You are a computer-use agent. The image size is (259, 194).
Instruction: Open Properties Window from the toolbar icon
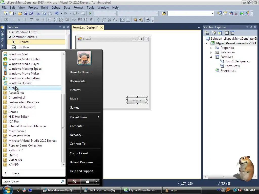(x=225, y=13)
